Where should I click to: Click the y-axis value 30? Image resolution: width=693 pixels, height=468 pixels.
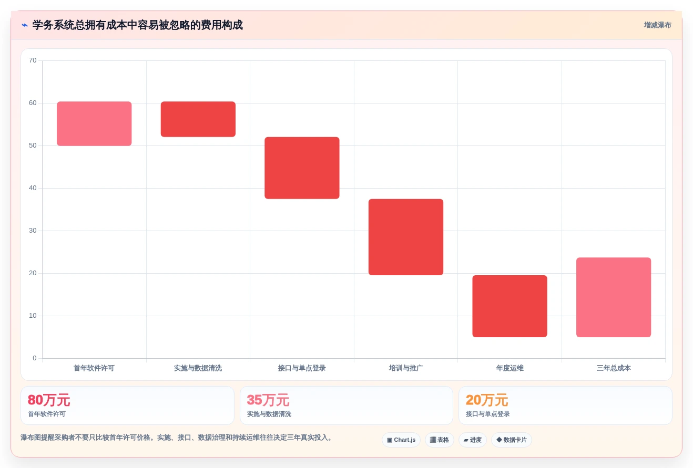[x=33, y=231]
